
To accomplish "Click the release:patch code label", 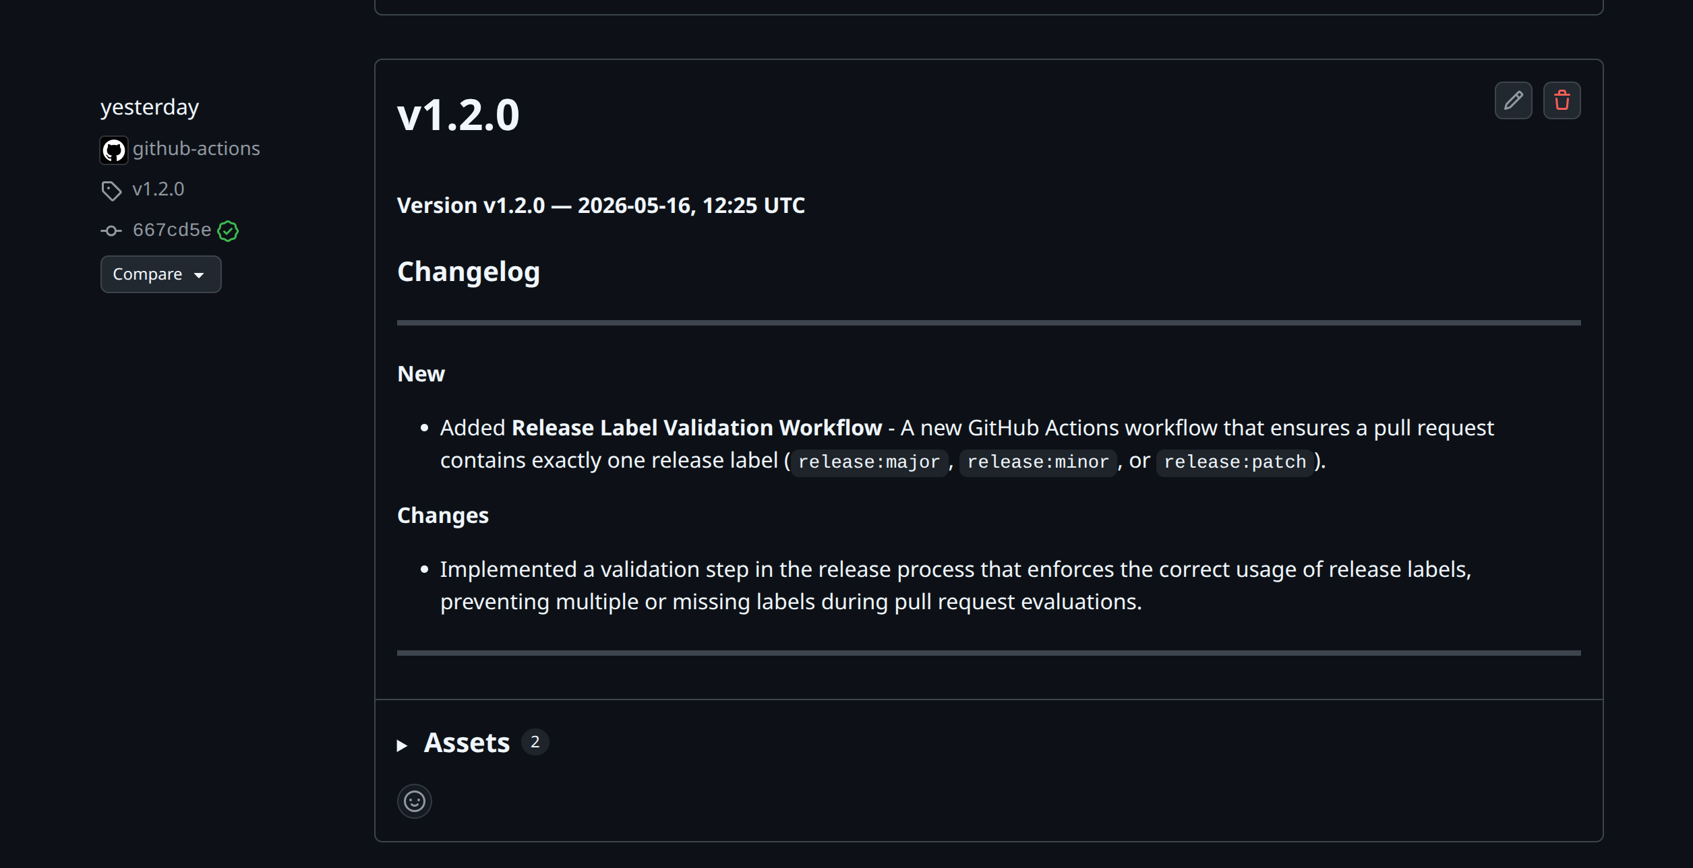I will [x=1235, y=462].
